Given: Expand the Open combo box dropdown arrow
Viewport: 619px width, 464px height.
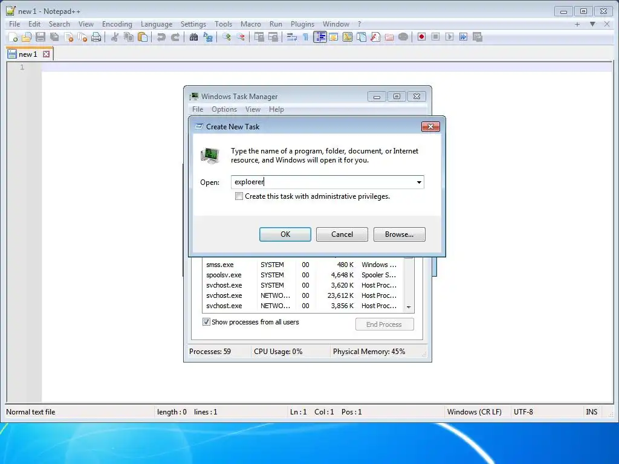Looking at the screenshot, I should pos(419,182).
